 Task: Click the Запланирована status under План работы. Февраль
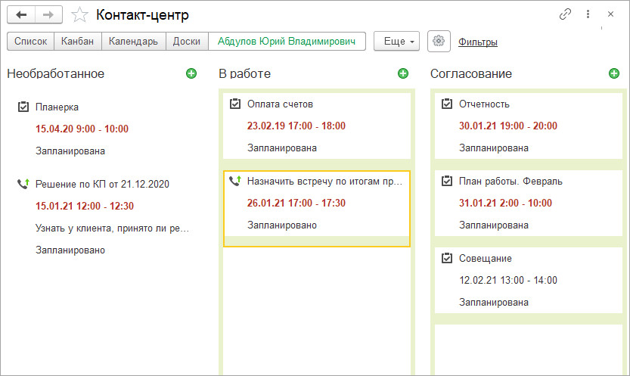tap(494, 225)
